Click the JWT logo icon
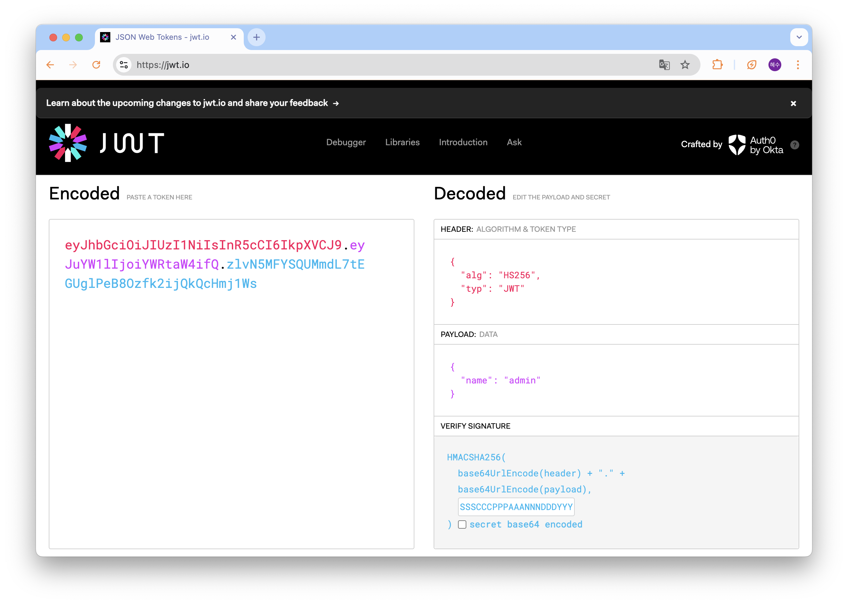 point(68,143)
